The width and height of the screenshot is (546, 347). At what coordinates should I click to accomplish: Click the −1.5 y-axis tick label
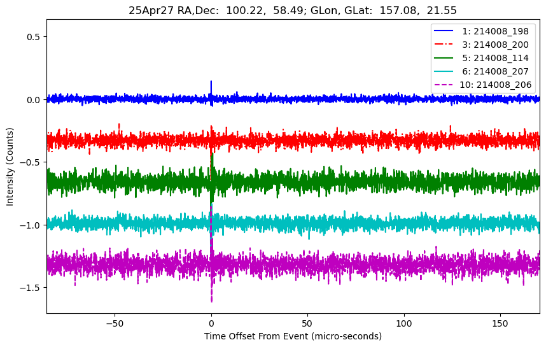point(31,288)
